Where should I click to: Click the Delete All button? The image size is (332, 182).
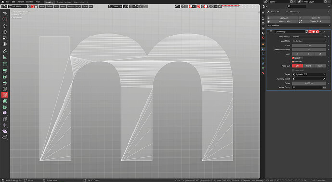(314, 18)
